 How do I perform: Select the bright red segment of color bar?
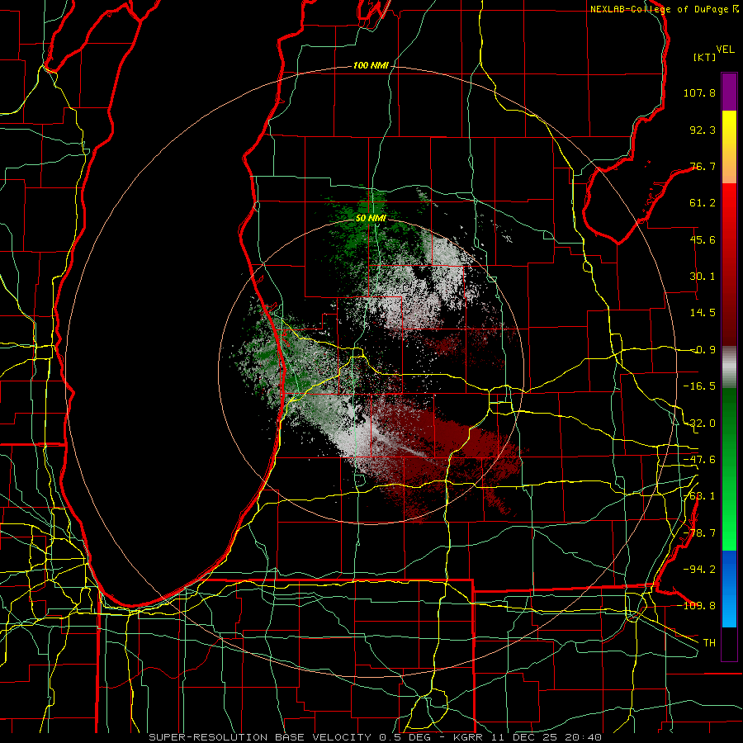click(729, 211)
